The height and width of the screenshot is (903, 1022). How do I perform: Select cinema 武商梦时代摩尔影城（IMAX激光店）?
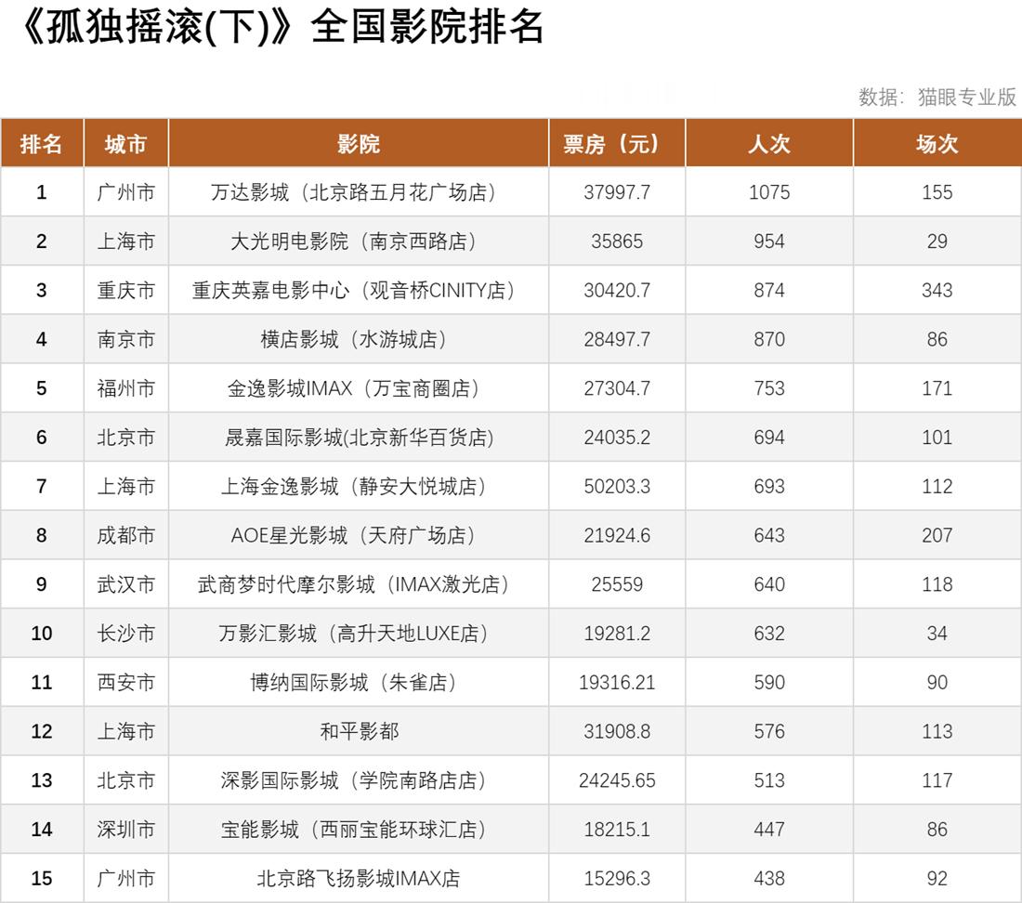[353, 583]
